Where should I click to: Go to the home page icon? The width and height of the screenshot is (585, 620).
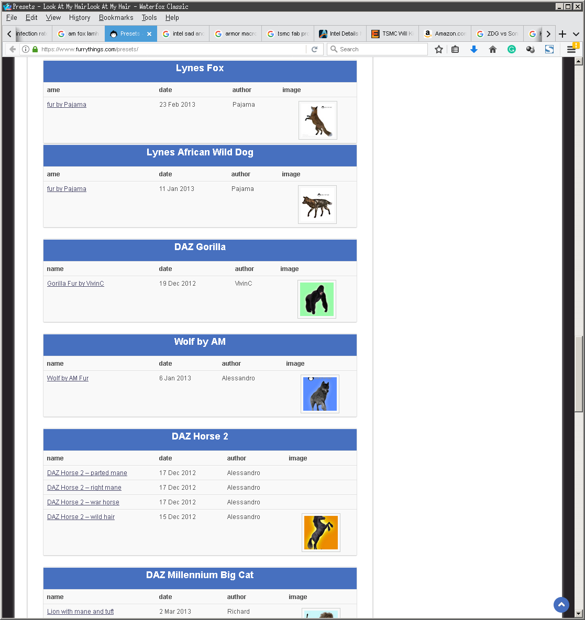(493, 49)
